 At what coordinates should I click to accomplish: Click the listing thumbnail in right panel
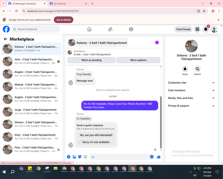191,46
